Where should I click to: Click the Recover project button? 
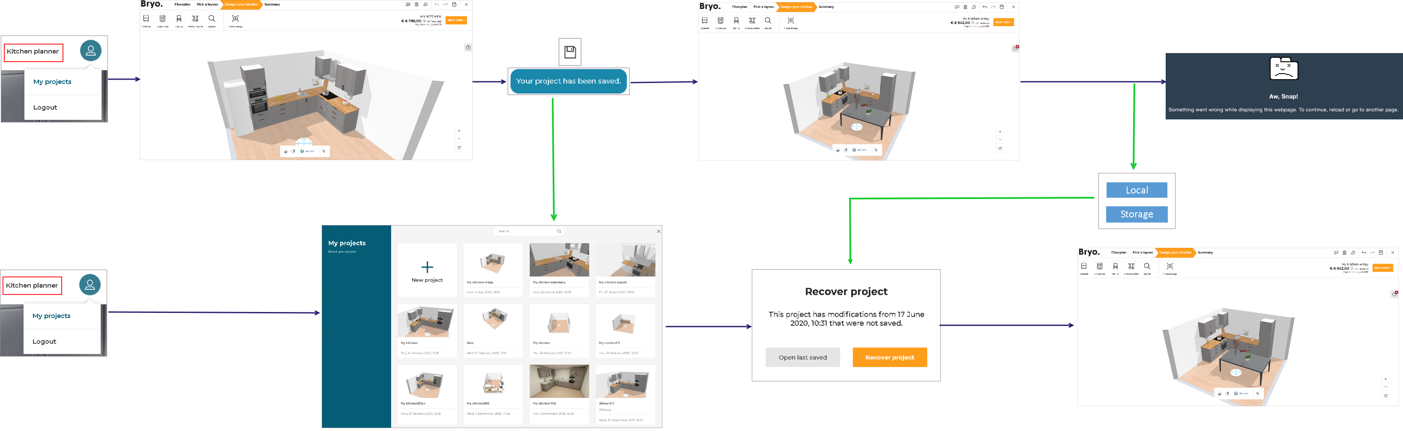(x=889, y=357)
